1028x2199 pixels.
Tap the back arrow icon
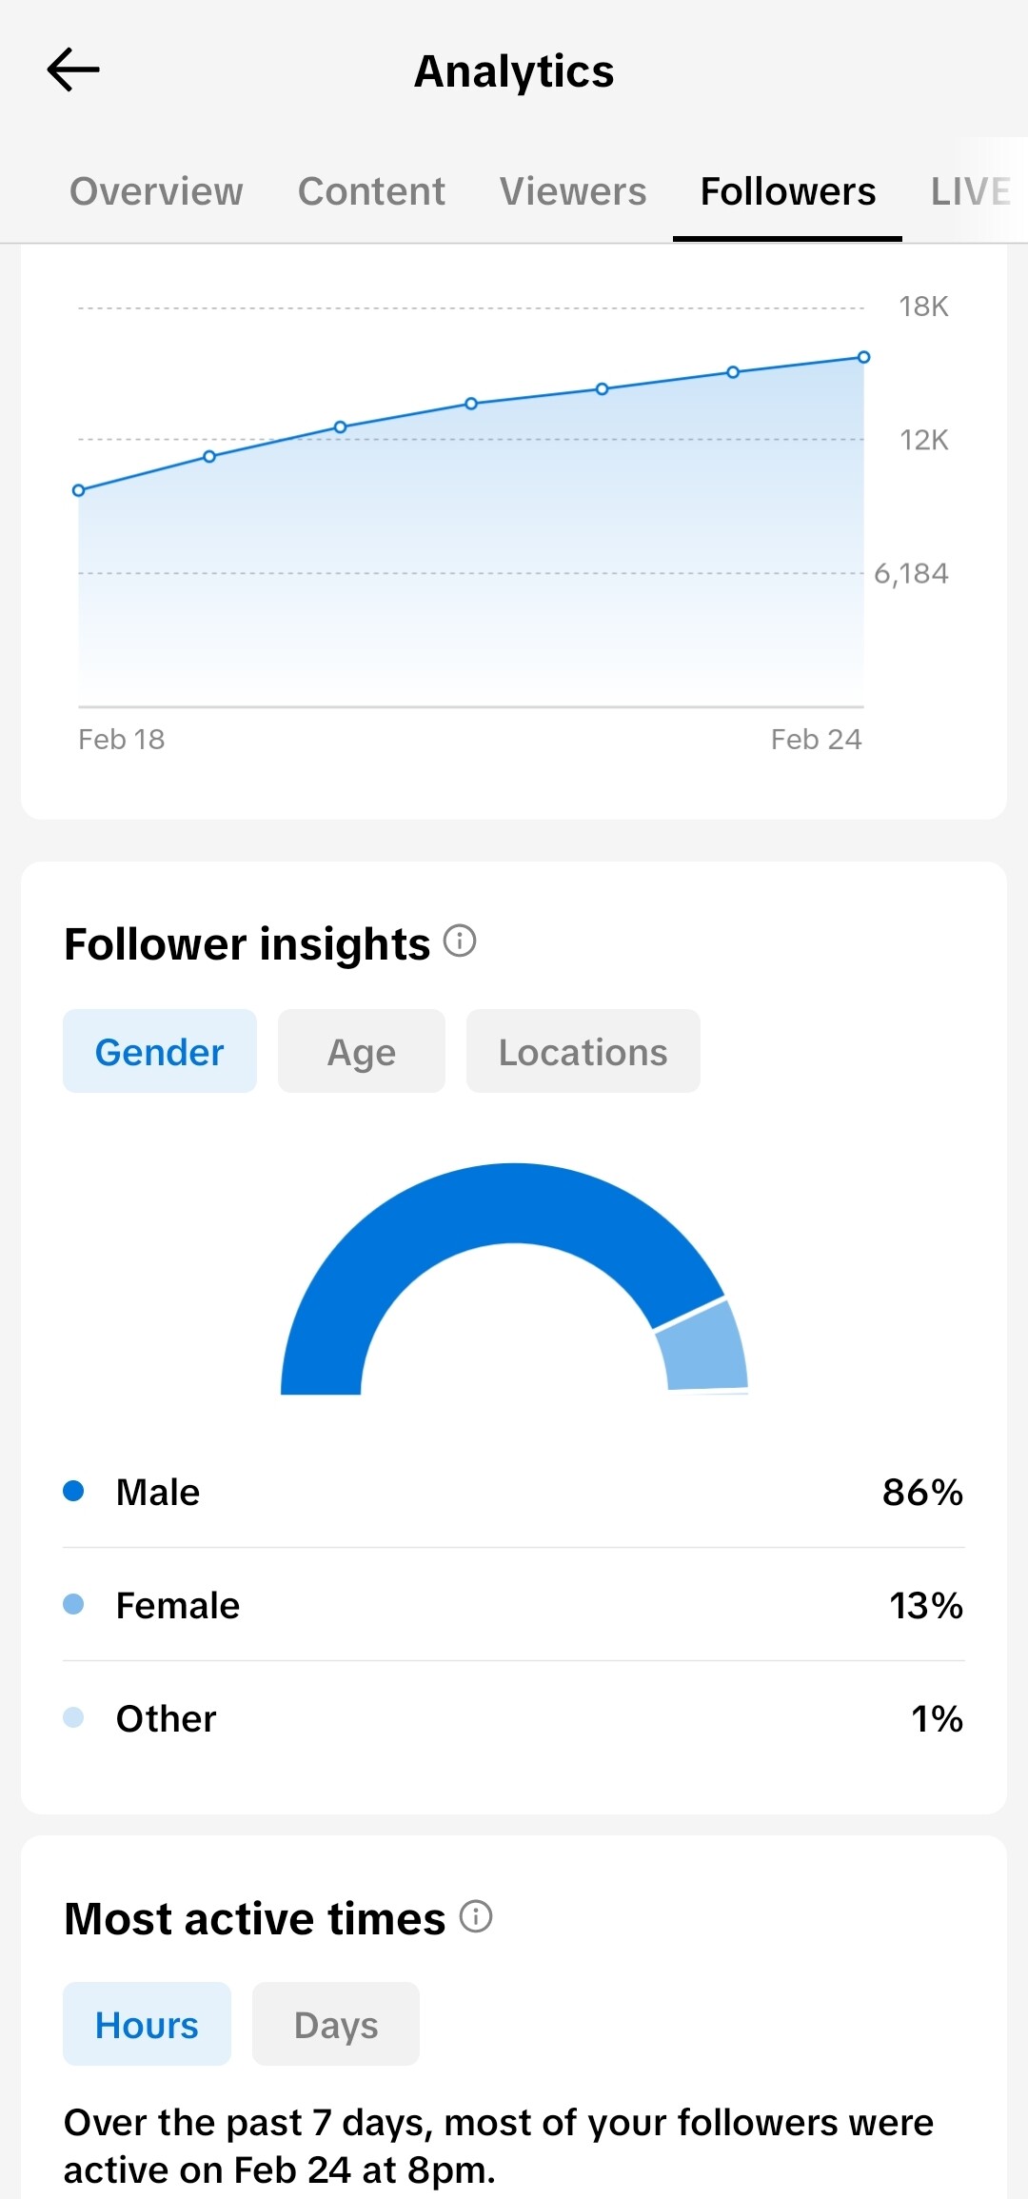[73, 69]
